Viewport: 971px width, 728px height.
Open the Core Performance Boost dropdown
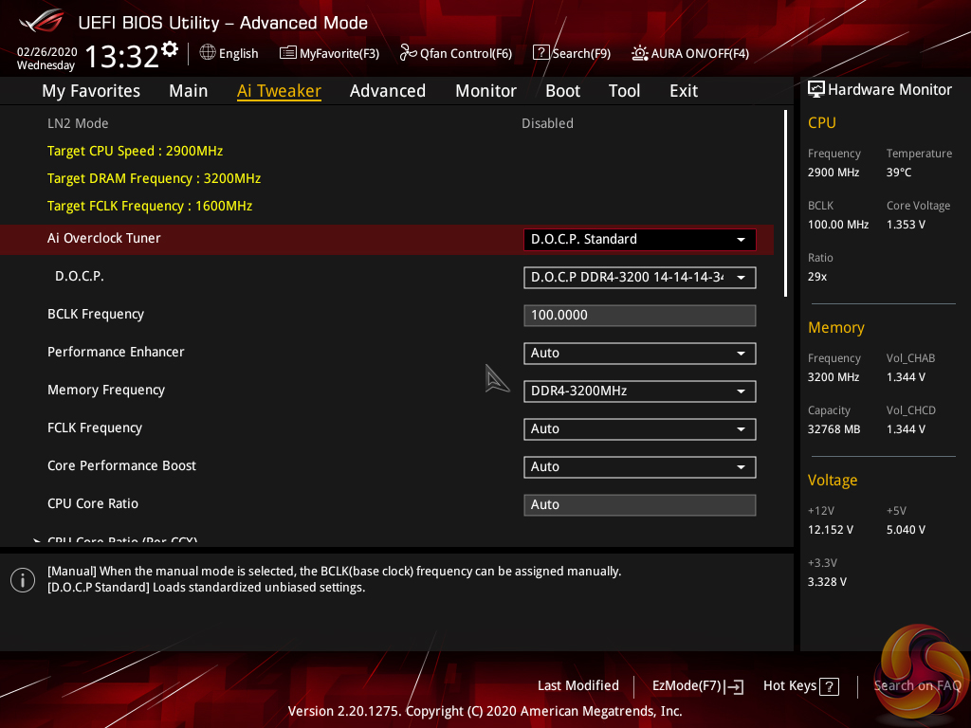pos(640,466)
